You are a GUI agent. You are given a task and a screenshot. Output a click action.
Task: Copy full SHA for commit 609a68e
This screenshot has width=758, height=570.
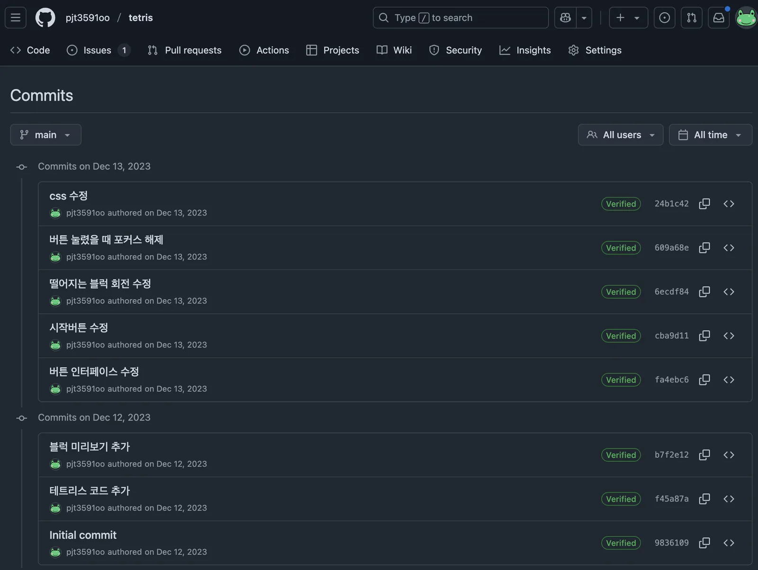[704, 248]
